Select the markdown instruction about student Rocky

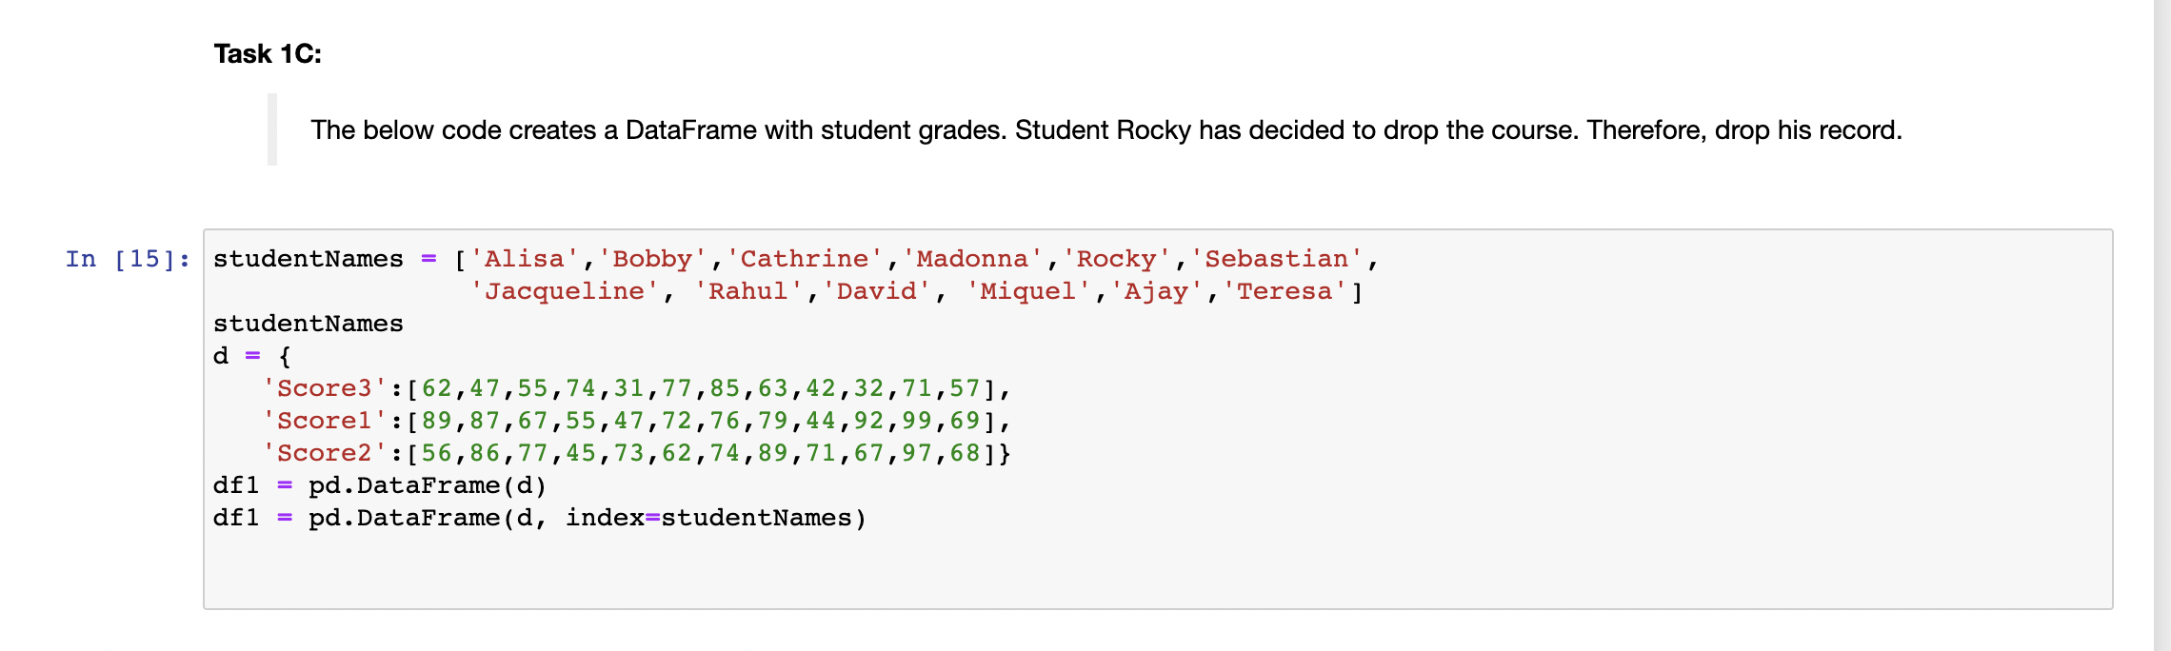pyautogui.click(x=1105, y=130)
